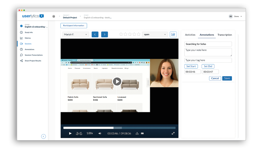This screenshot has width=266, height=149.
Task: Edit start time 00:03:46 field
Action: click(193, 72)
